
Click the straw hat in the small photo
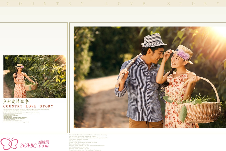click(x=19, y=66)
